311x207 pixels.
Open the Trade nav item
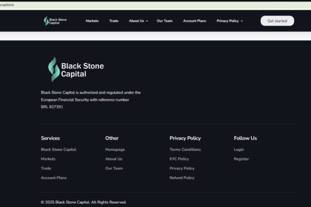pos(114,21)
